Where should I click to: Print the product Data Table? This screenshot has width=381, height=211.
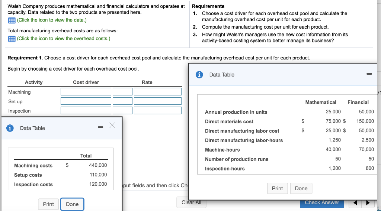click(277, 188)
